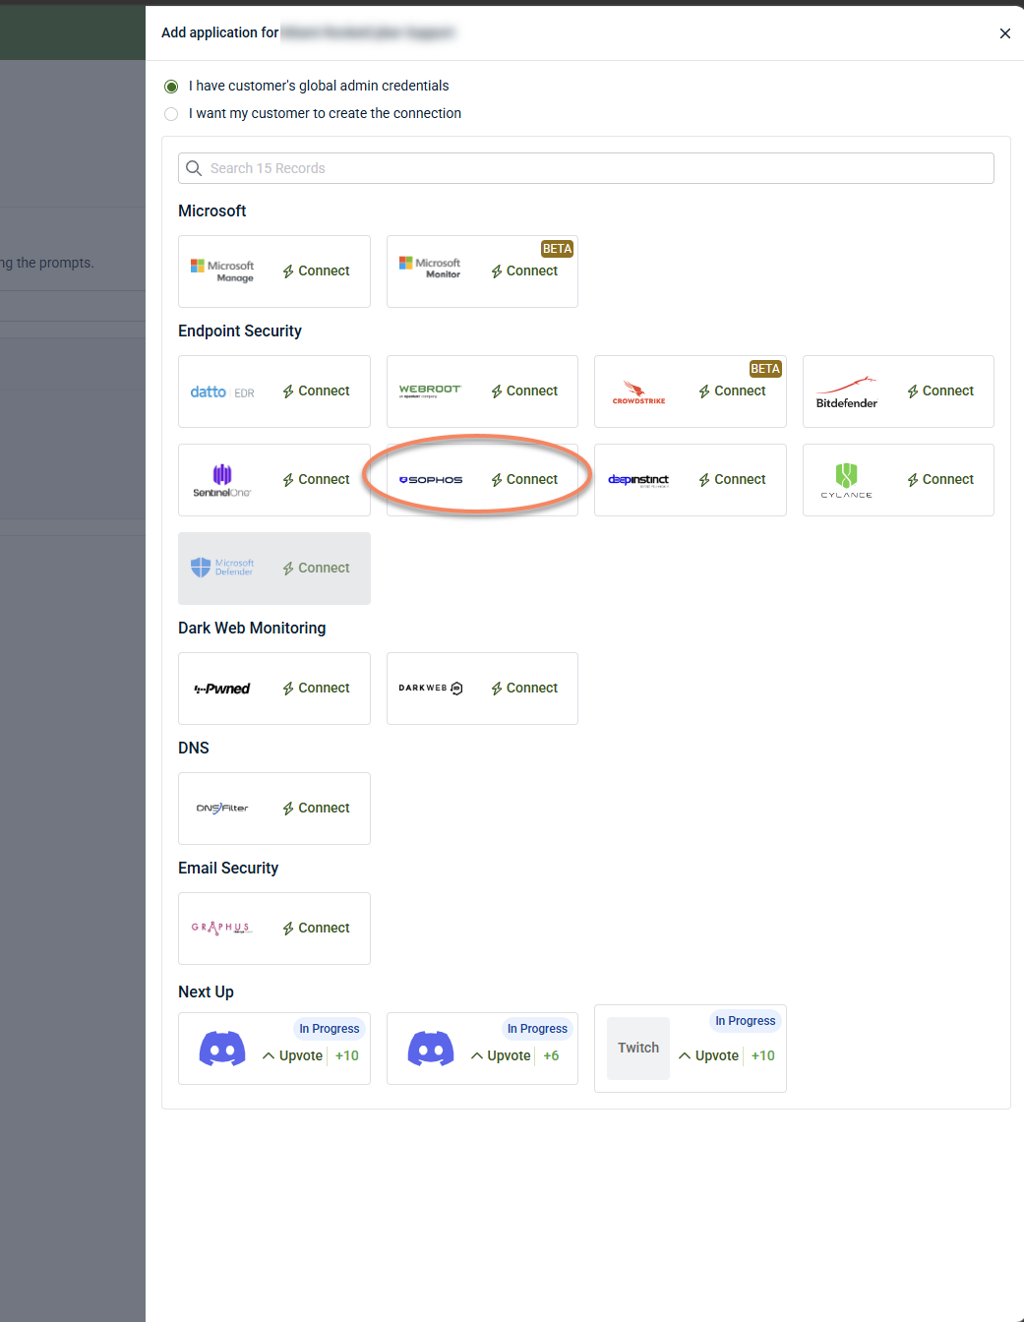Click the 'Endpoint Security' heading
This screenshot has height=1322, width=1024.
tap(240, 331)
